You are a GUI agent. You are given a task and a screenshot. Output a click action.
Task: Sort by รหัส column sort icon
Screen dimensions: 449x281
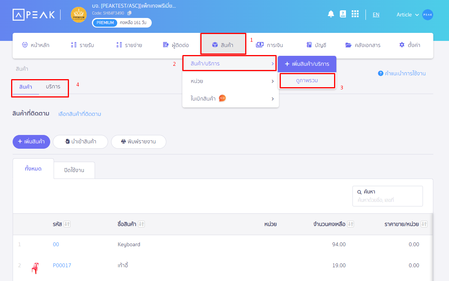point(67,224)
